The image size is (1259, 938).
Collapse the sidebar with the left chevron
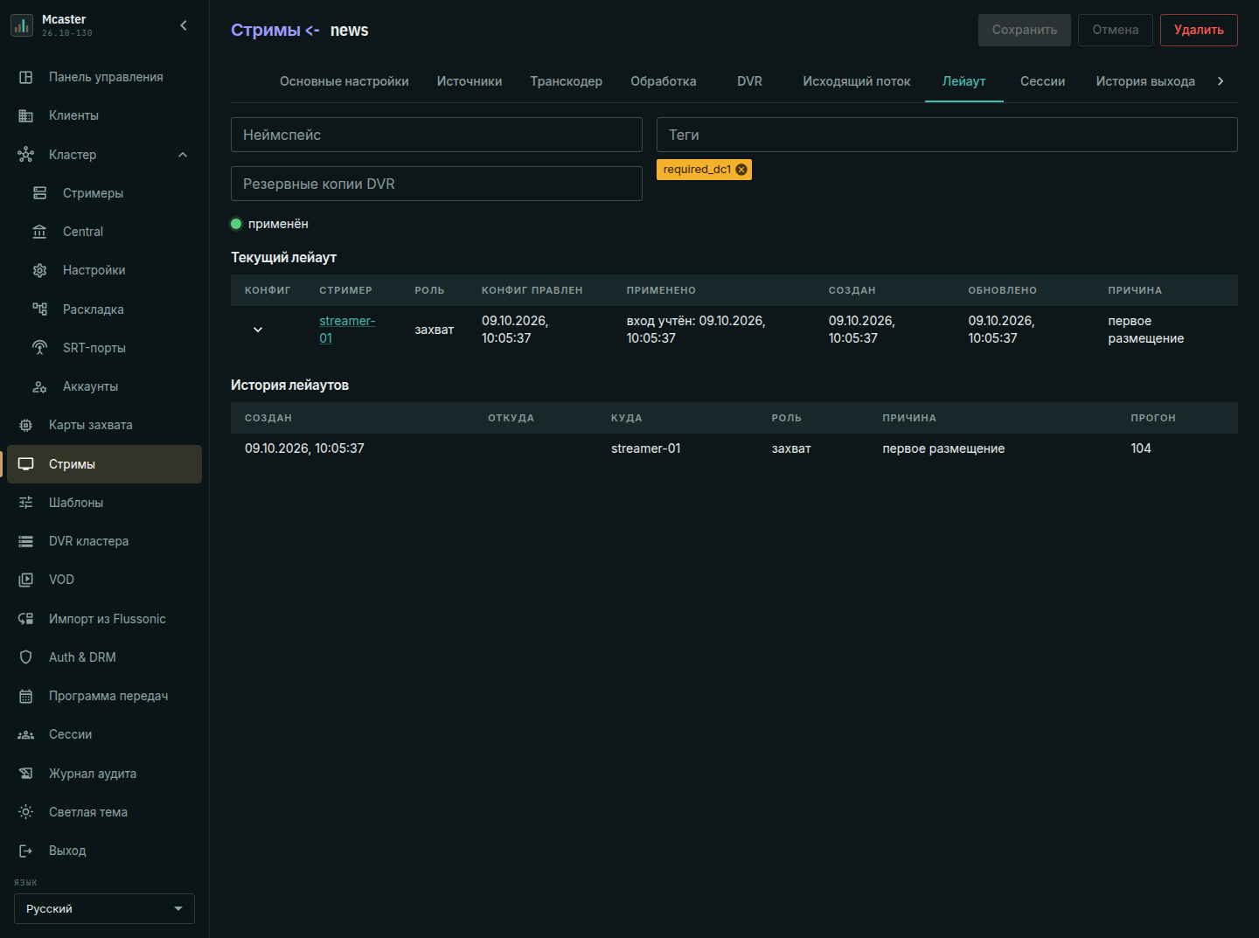tap(184, 25)
